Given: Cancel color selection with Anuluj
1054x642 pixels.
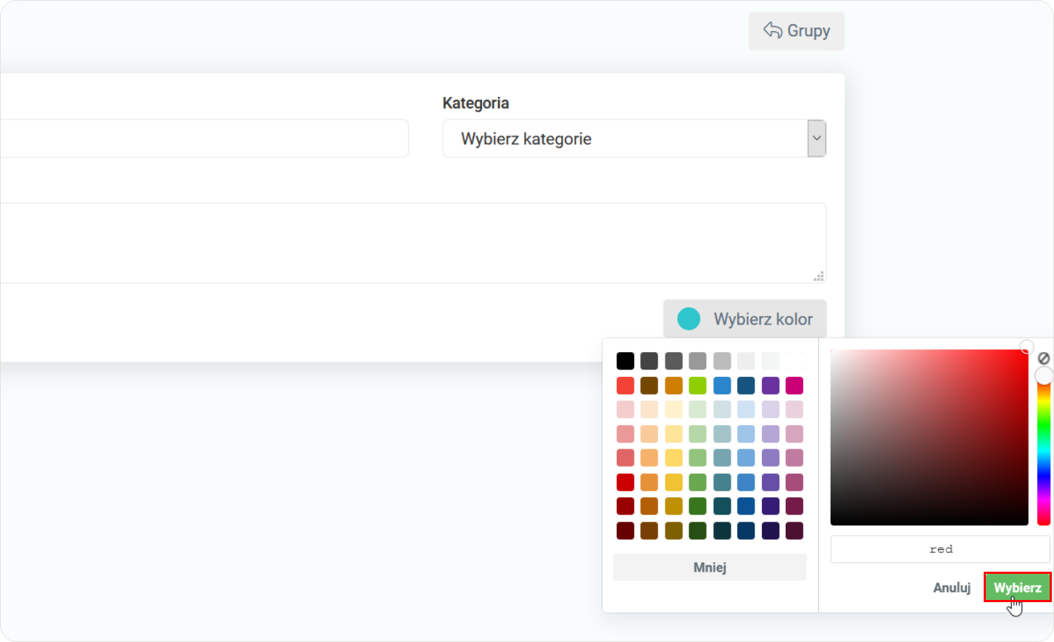Looking at the screenshot, I should (951, 588).
